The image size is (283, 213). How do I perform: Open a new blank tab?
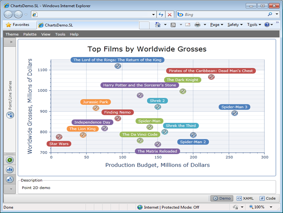pos(144,25)
